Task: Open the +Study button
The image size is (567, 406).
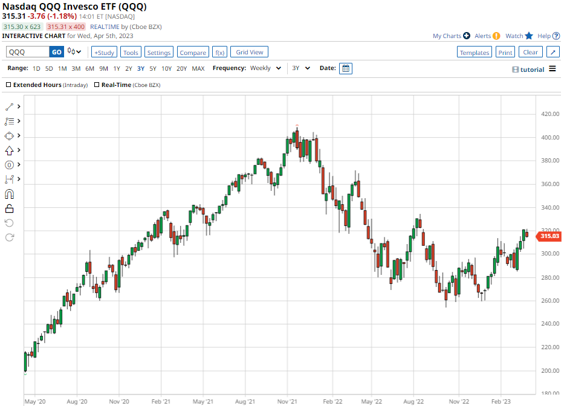Action: pyautogui.click(x=104, y=52)
